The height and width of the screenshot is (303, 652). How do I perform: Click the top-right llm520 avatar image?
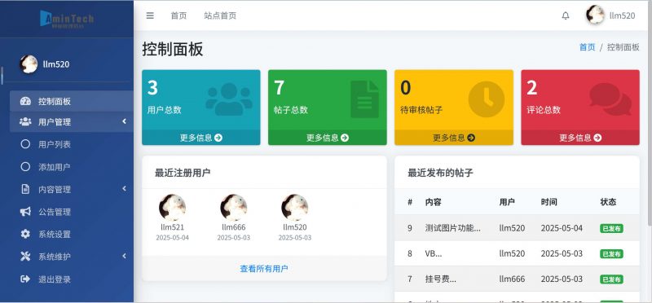(x=595, y=15)
